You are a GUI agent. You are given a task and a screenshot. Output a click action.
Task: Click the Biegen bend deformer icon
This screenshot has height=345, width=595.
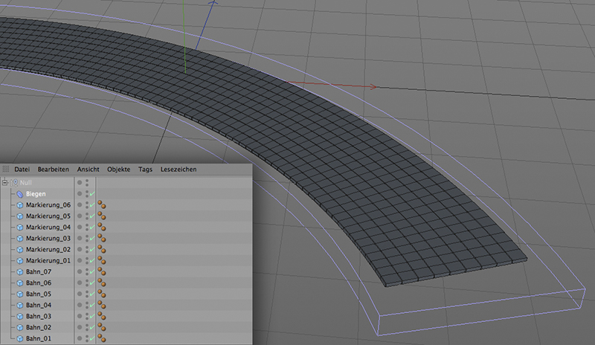point(20,193)
